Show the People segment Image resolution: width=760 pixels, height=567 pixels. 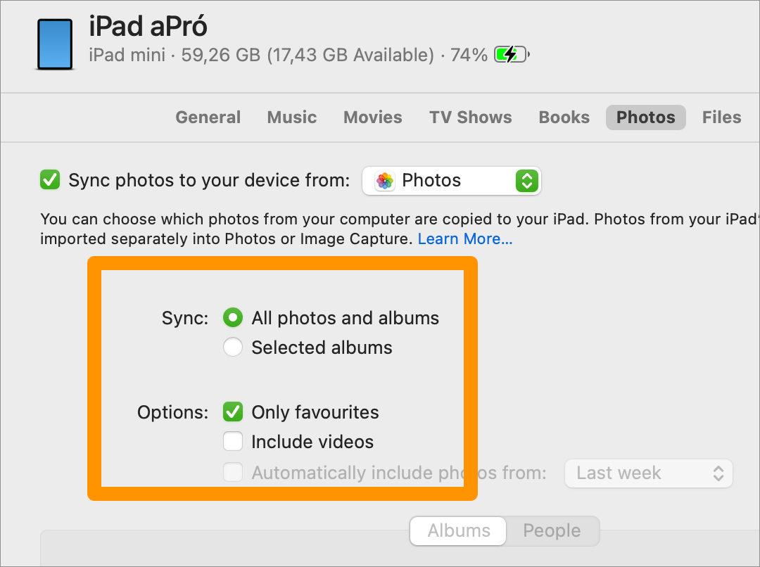pyautogui.click(x=552, y=530)
